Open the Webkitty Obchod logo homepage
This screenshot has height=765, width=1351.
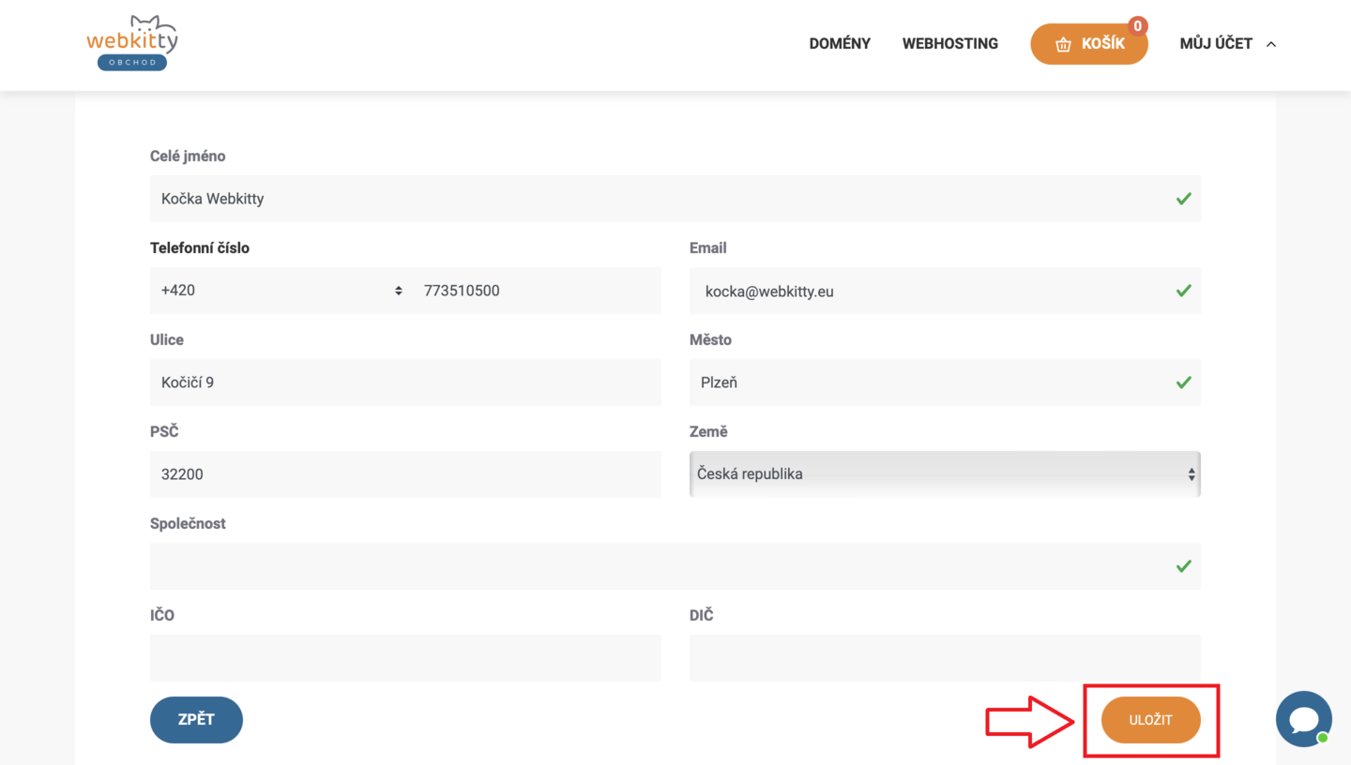coord(132,43)
